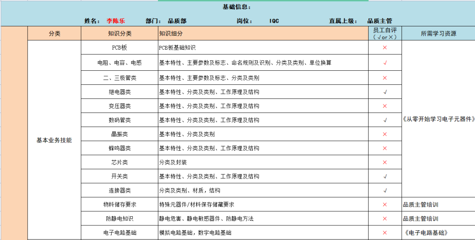Click the × mark in 晶振类 row
This screenshot has width=475, height=240.
[x=385, y=134]
